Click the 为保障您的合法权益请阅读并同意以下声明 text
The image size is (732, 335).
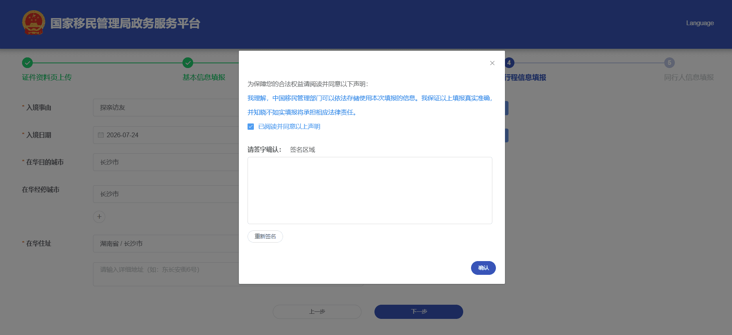pyautogui.click(x=308, y=84)
